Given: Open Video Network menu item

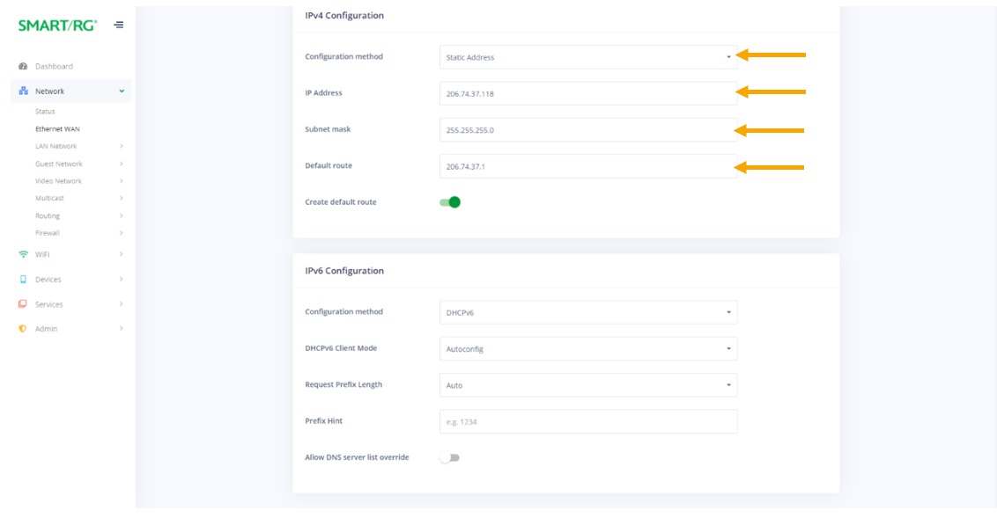Looking at the screenshot, I should (x=58, y=181).
